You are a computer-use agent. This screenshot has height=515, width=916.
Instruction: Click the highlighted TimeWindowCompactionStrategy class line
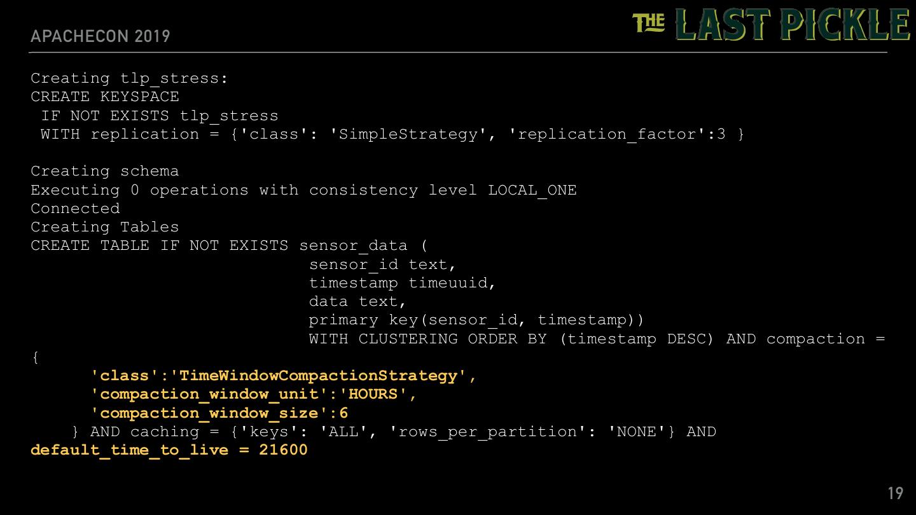pyautogui.click(x=284, y=376)
